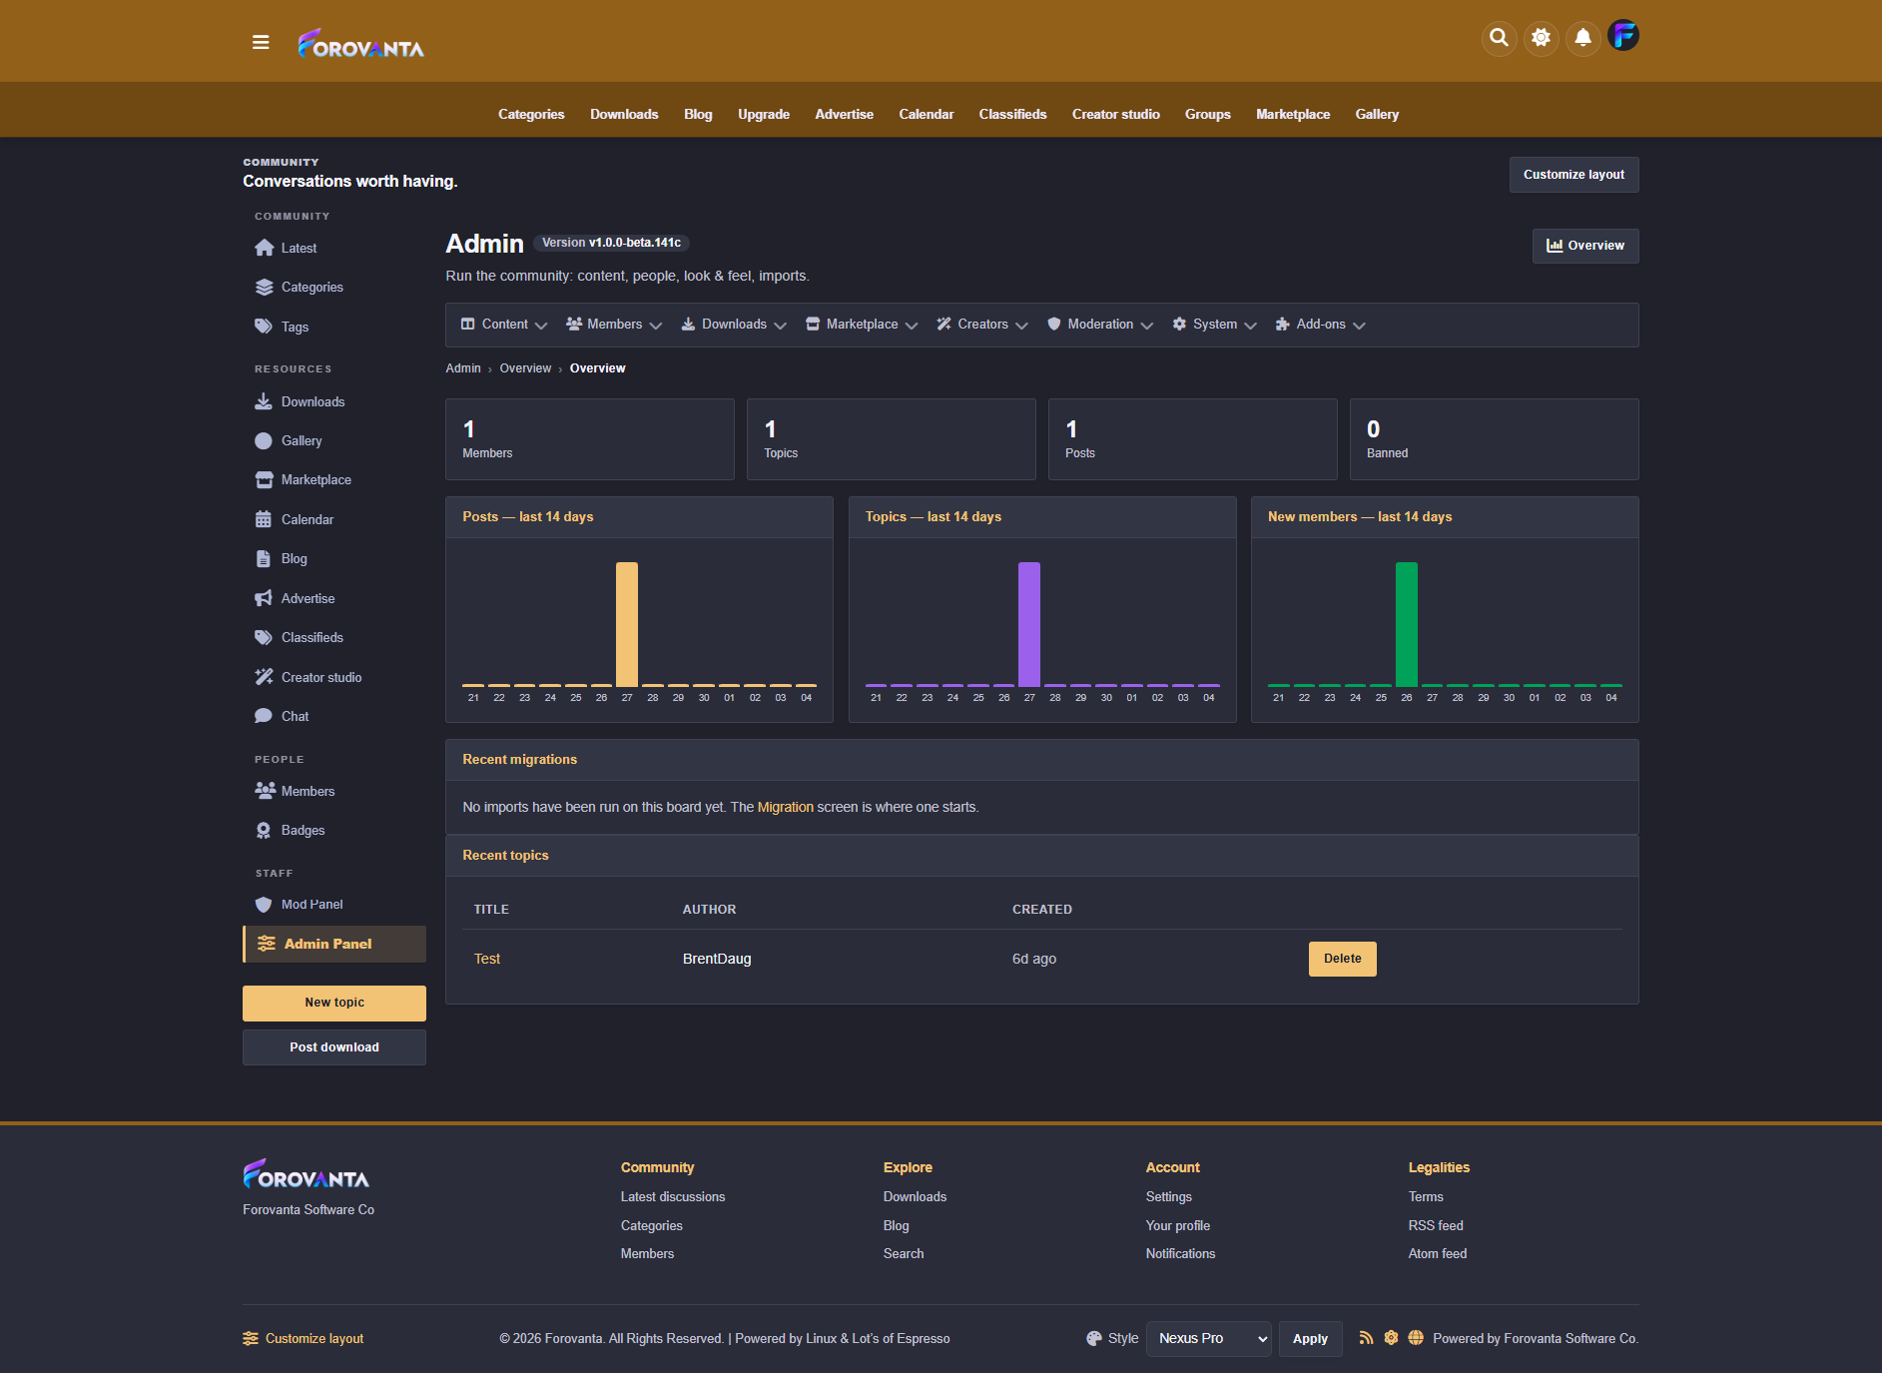Screen dimensions: 1882x1373
Task: Expand the Moderation admin dropdown
Action: click(1100, 325)
